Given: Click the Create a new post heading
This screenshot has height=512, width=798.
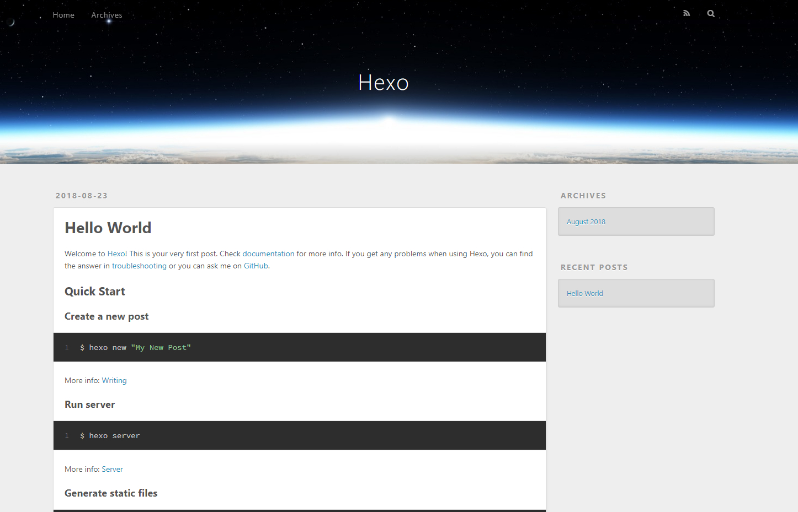Looking at the screenshot, I should pyautogui.click(x=107, y=316).
